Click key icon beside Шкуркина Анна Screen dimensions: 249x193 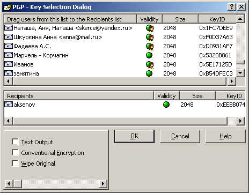coord(9,37)
